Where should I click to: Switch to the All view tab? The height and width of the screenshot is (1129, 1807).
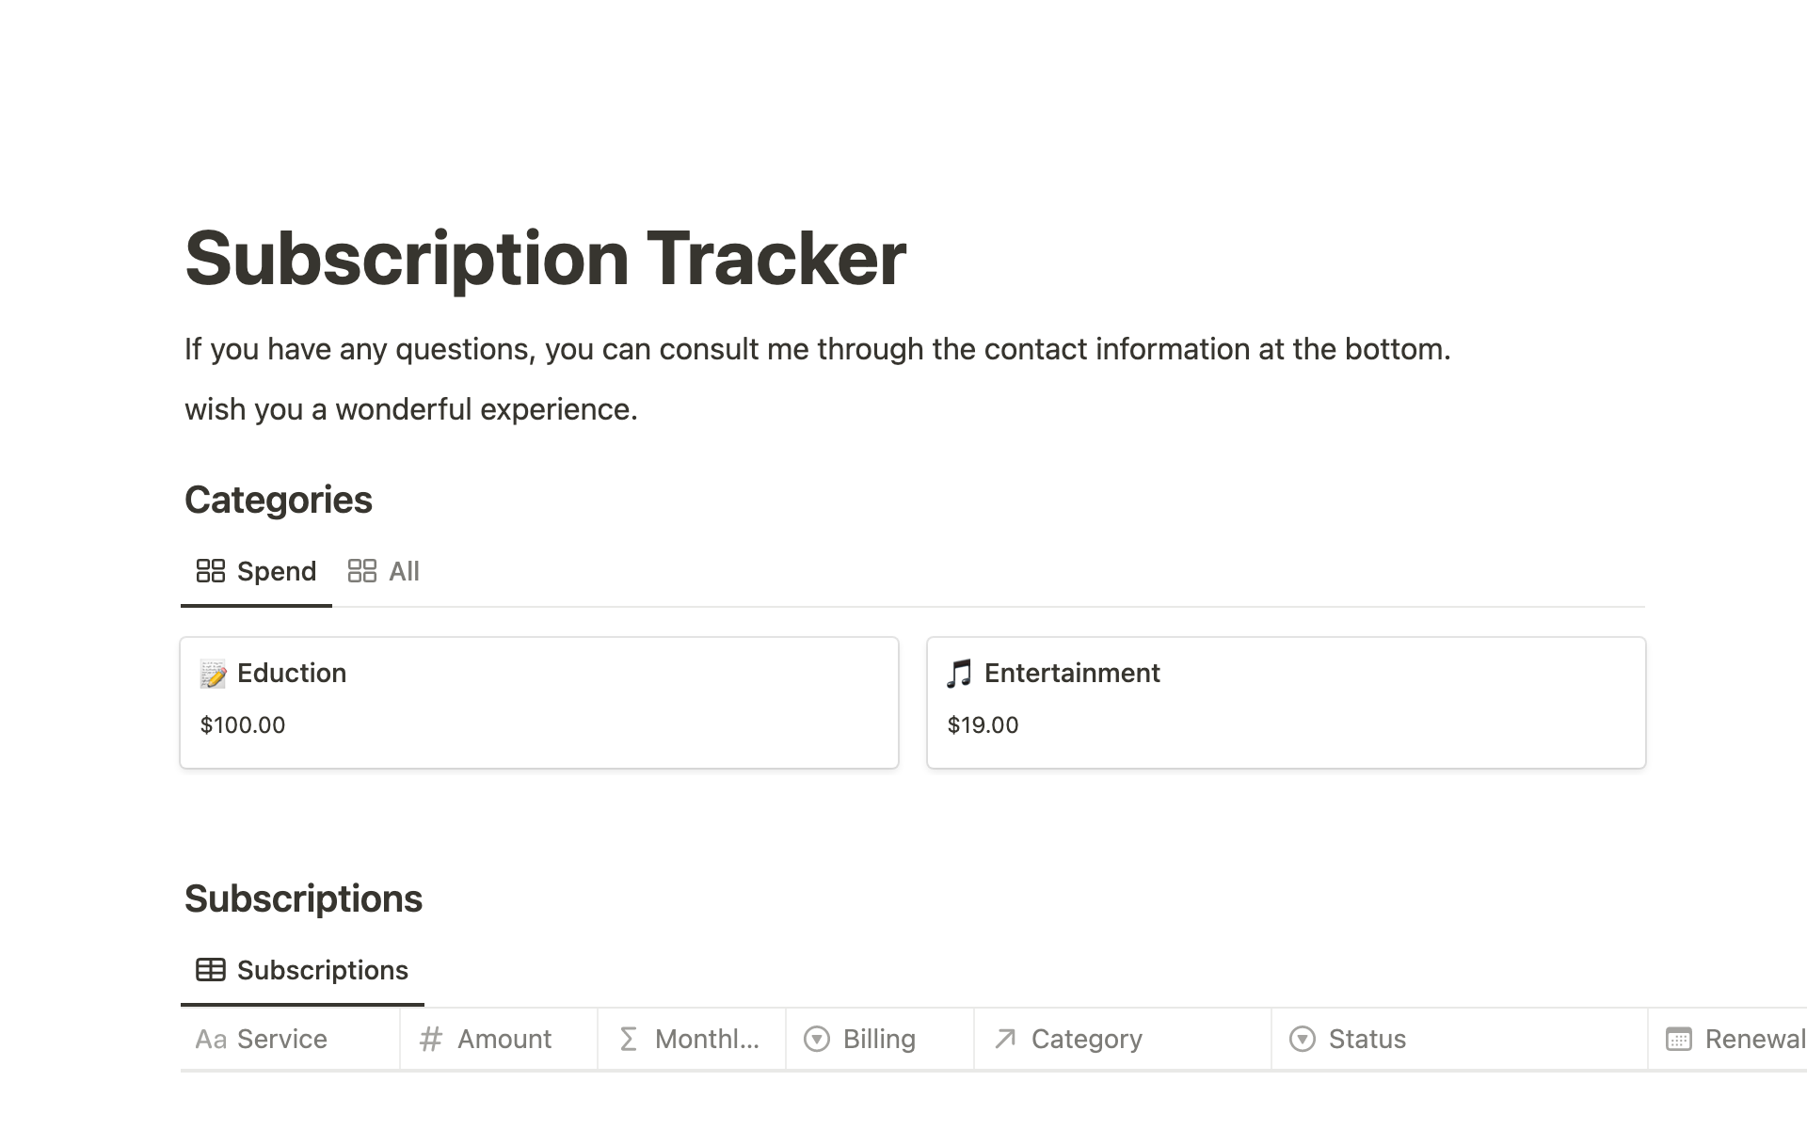404,571
